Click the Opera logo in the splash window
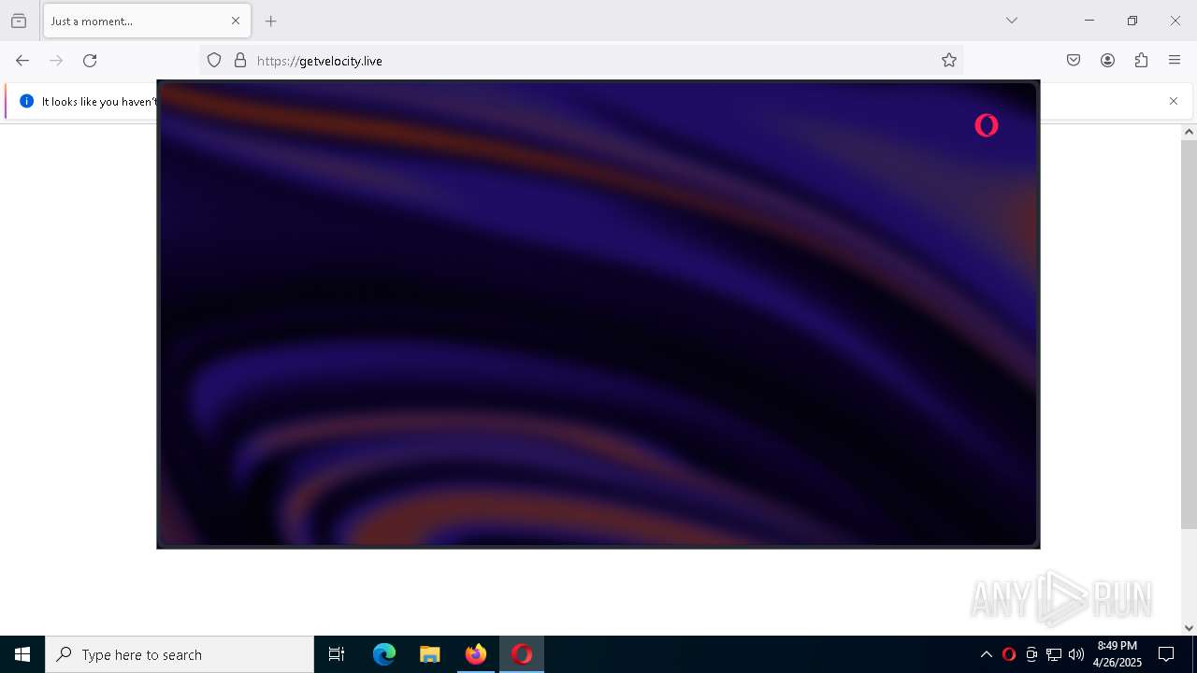This screenshot has width=1197, height=673. (987, 125)
